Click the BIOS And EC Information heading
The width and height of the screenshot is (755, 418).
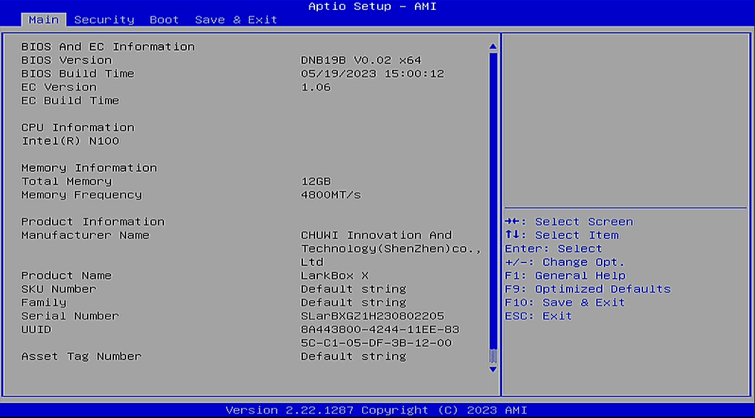point(108,46)
